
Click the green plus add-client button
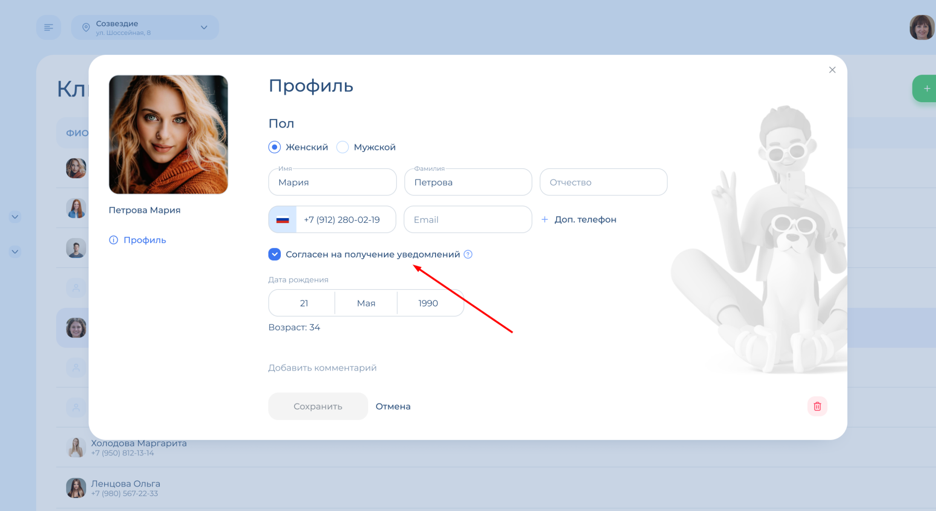(925, 89)
